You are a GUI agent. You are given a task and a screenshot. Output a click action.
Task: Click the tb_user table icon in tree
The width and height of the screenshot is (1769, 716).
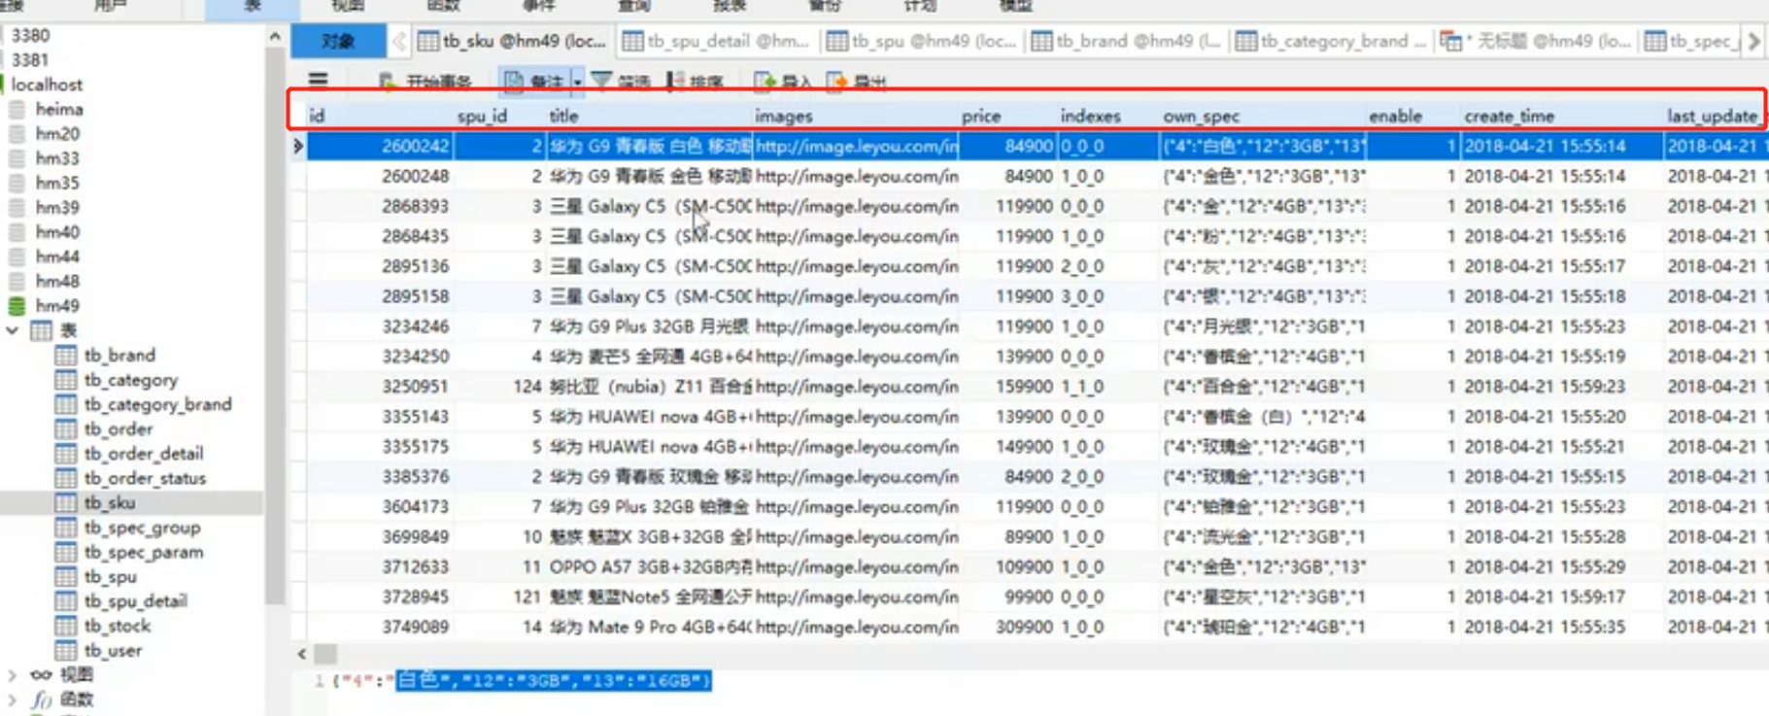click(66, 650)
